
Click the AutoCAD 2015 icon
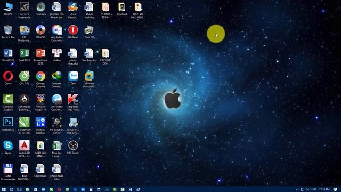[24, 149]
